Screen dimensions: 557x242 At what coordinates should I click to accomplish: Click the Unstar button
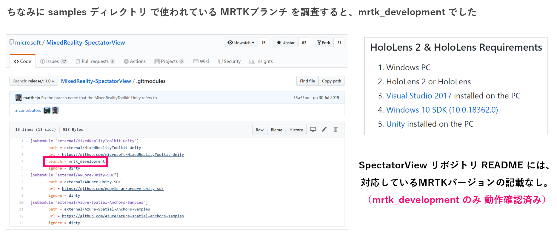coord(286,43)
